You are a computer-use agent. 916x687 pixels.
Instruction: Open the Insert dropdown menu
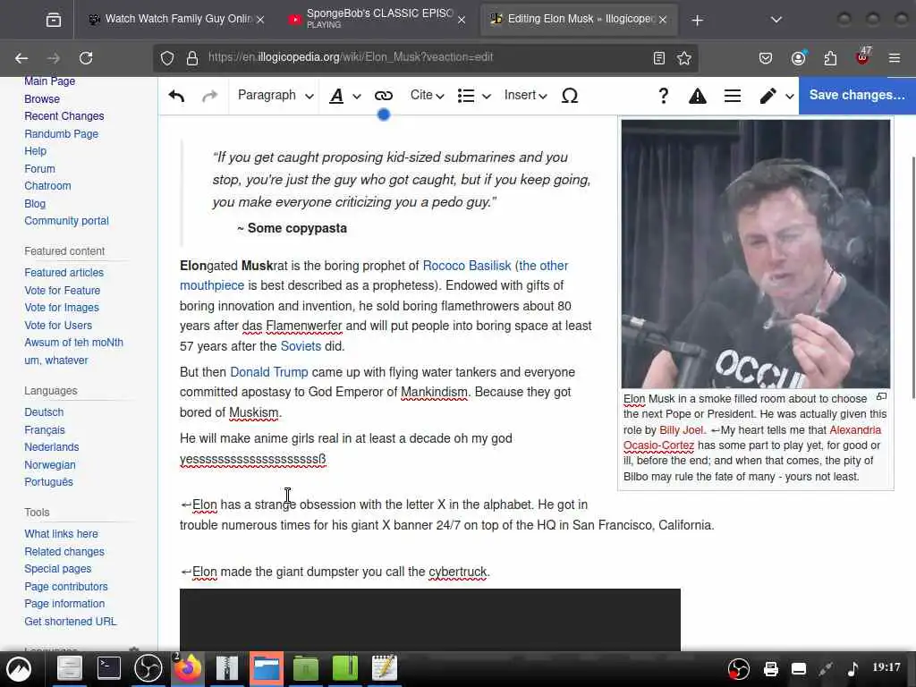(525, 96)
